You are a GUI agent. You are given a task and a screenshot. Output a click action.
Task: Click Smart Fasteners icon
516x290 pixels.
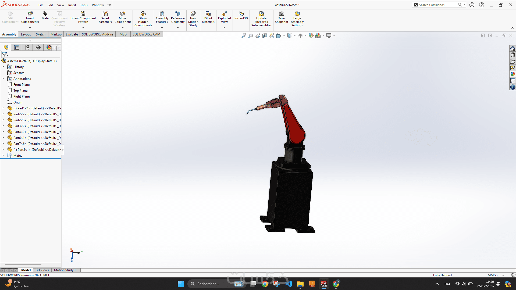105,17
